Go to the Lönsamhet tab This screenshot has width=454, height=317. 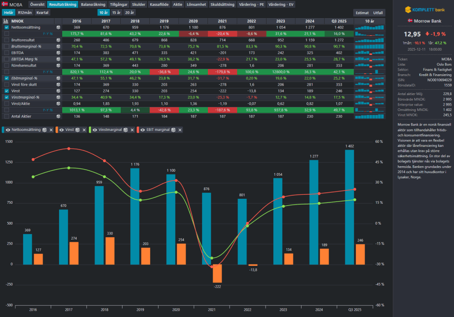click(196, 5)
